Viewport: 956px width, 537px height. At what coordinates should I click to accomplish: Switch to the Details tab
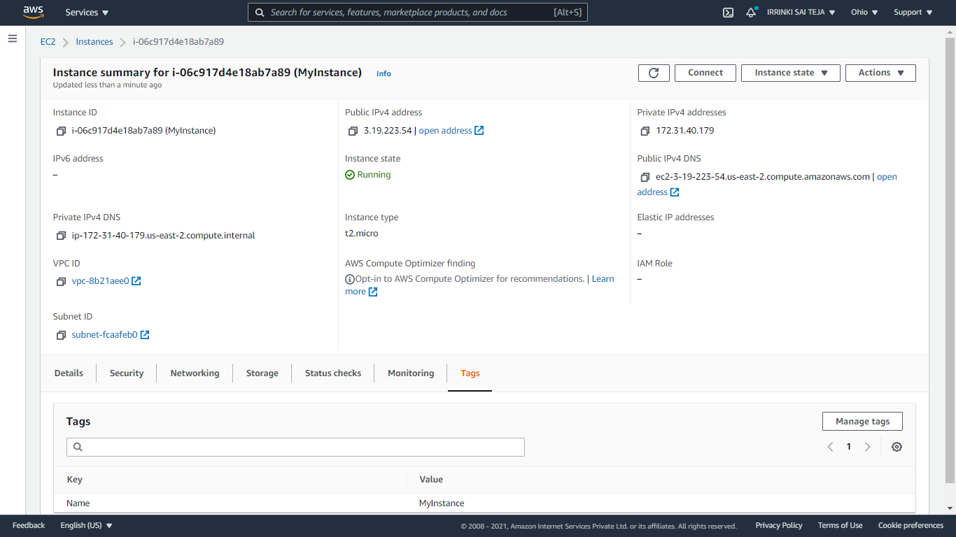(69, 373)
